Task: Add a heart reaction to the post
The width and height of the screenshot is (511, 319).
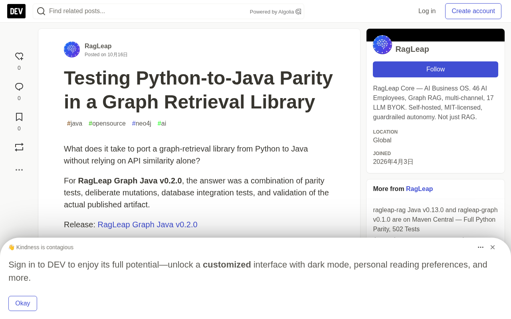Action: [19, 57]
